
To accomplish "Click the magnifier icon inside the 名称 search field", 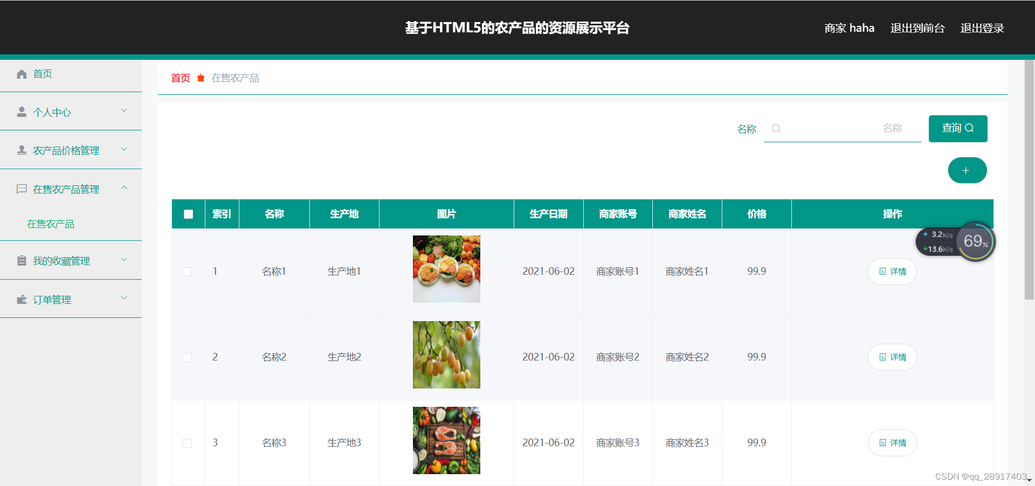I will [776, 128].
